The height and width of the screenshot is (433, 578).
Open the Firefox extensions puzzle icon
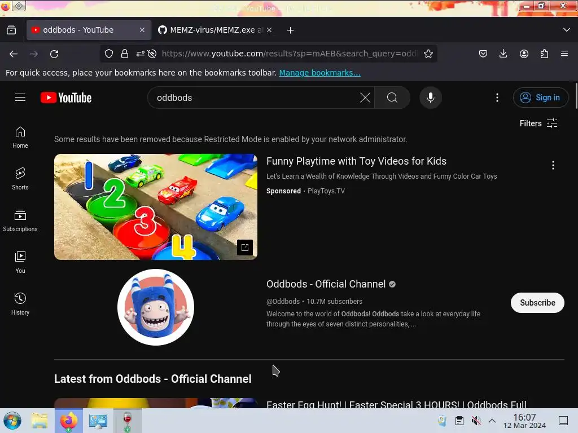544,54
